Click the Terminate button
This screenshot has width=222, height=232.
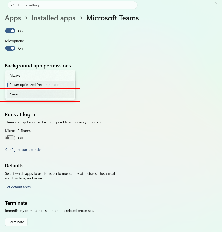[16, 222]
